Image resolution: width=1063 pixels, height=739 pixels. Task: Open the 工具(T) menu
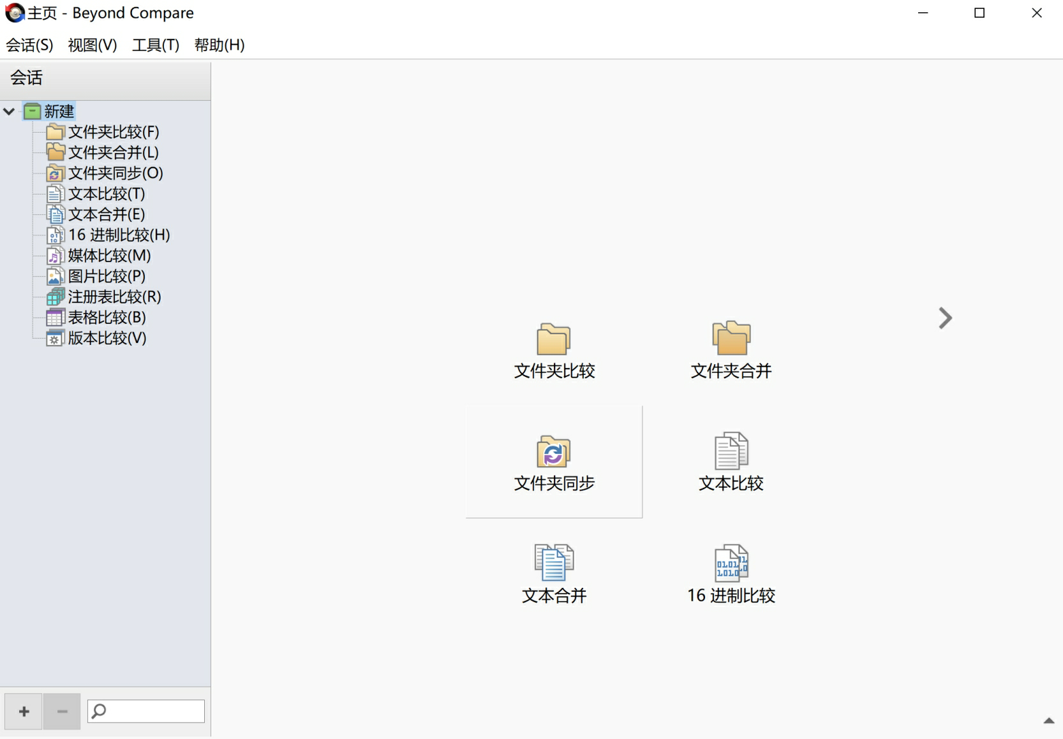pyautogui.click(x=156, y=45)
